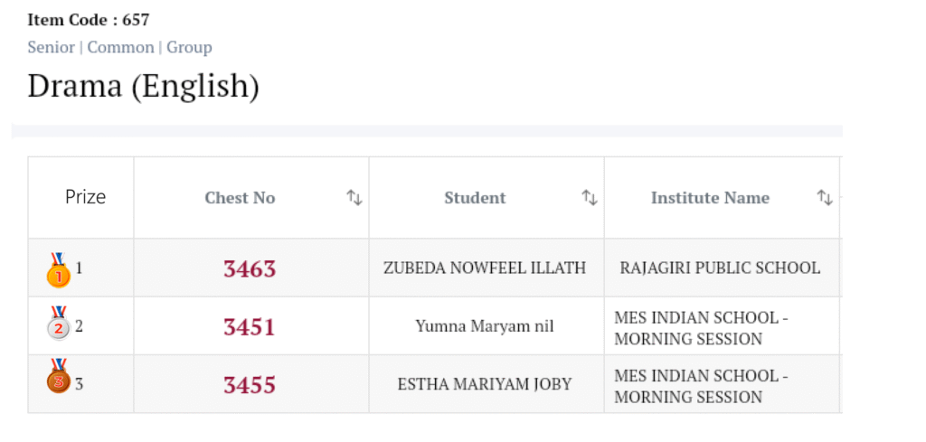Viewport: 926px width, 442px height.
Task: Open the Common category link
Action: [x=120, y=47]
